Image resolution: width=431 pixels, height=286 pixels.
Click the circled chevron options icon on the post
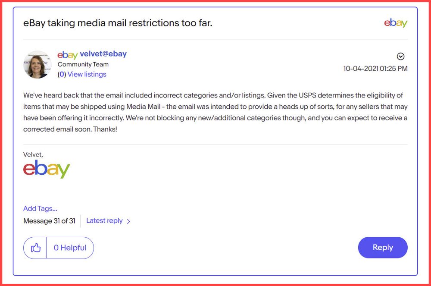click(401, 56)
